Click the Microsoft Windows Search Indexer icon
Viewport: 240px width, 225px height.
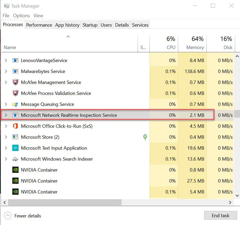click(15, 159)
